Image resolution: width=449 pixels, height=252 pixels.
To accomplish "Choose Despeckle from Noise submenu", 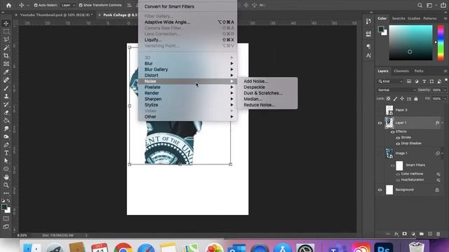I will 254,87.
